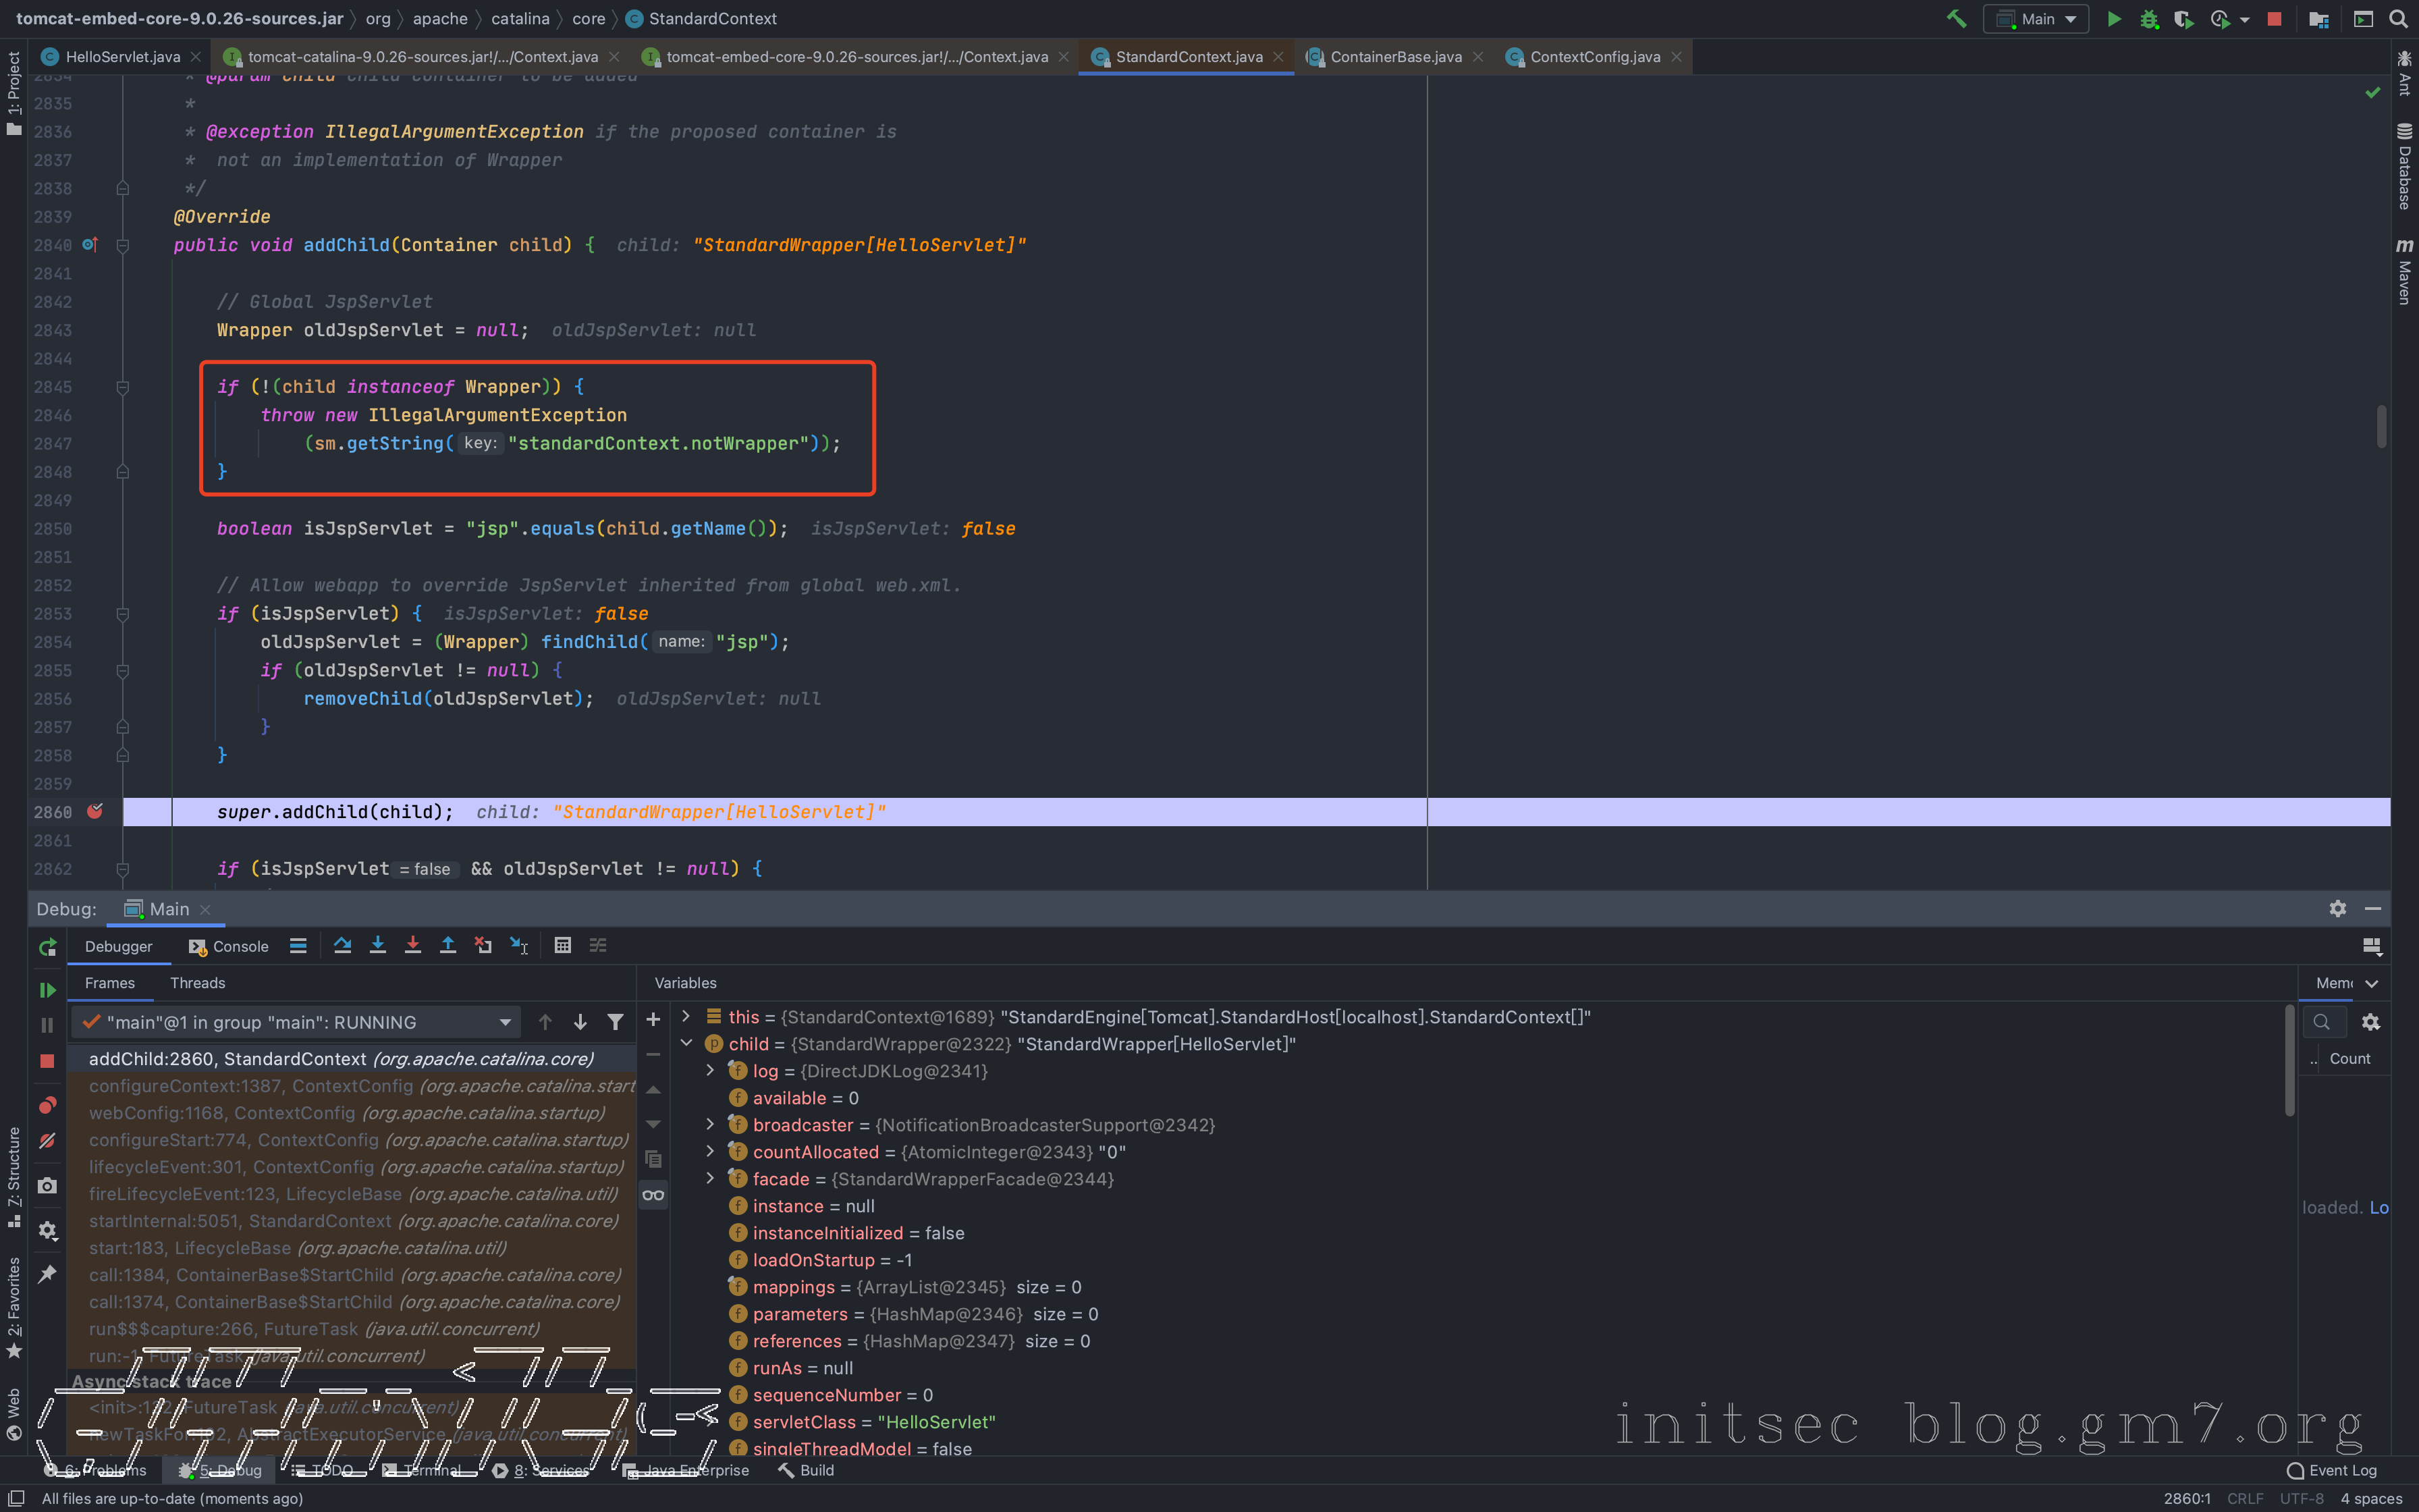Click the Step Out icon

[x=447, y=945]
